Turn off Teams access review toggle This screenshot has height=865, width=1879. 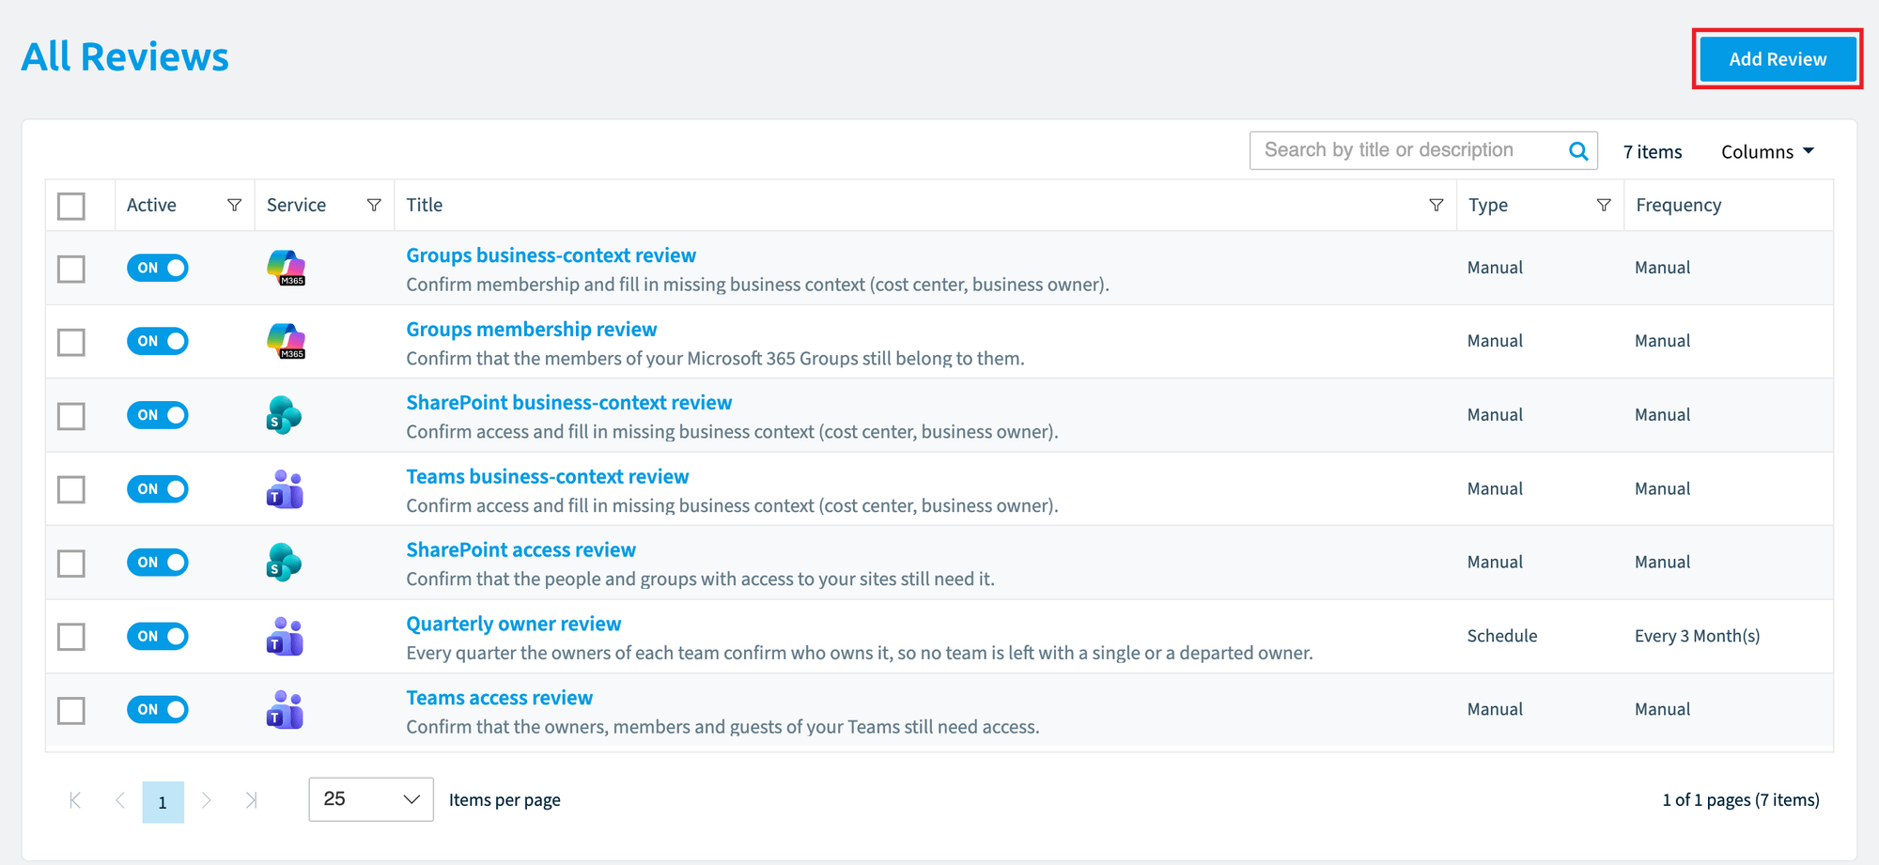[x=158, y=709]
